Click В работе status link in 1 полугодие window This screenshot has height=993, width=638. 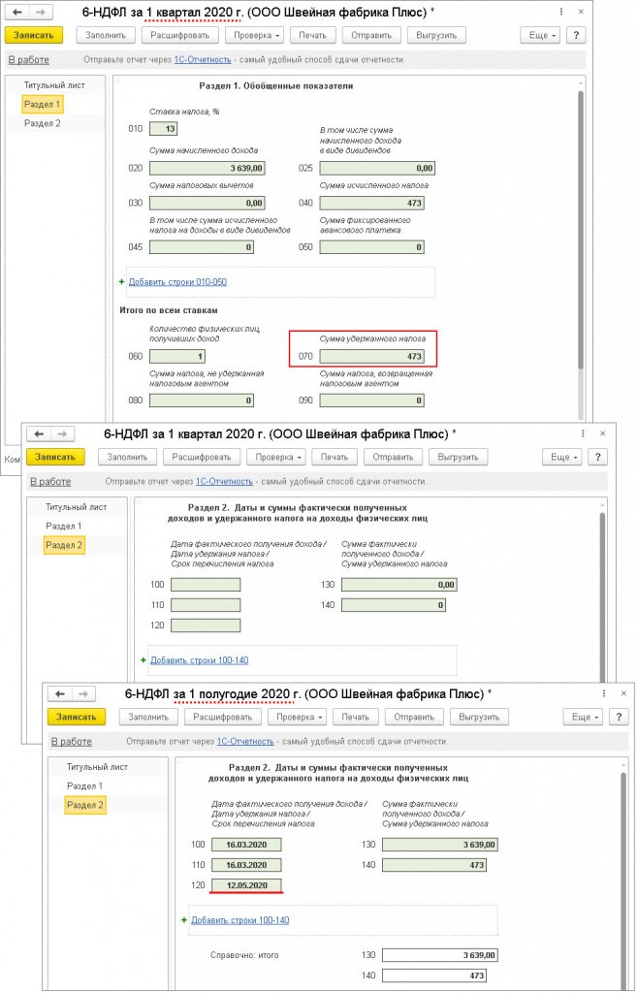point(70,741)
